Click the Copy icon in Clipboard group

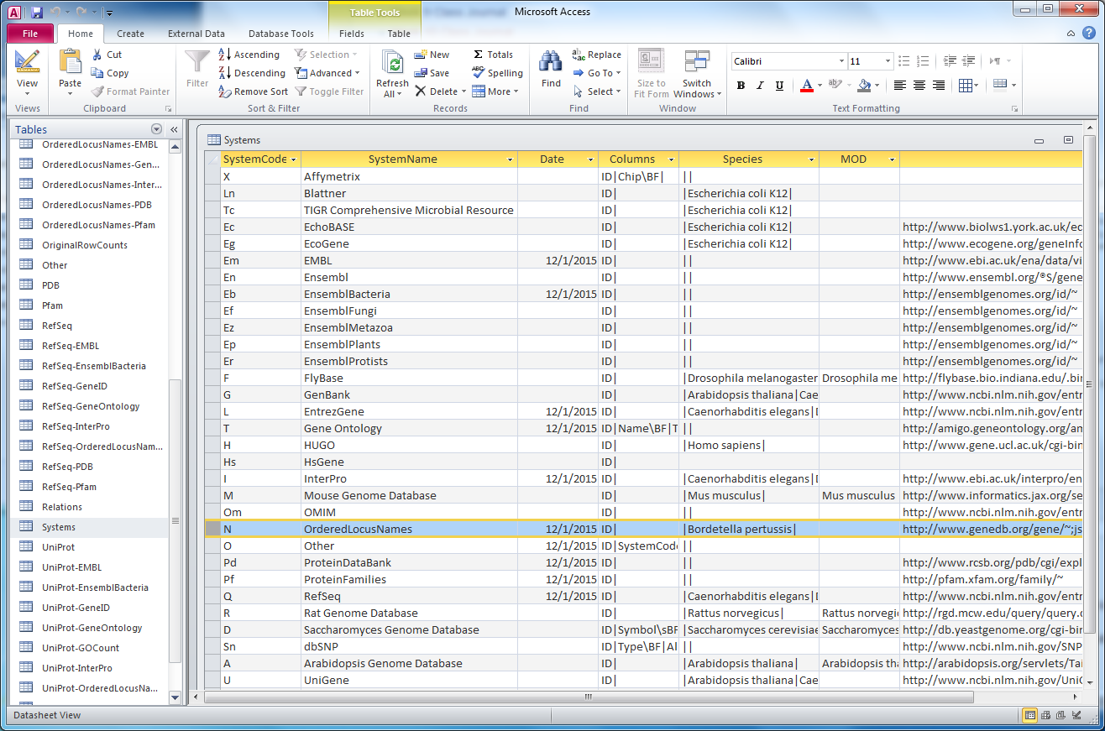97,73
